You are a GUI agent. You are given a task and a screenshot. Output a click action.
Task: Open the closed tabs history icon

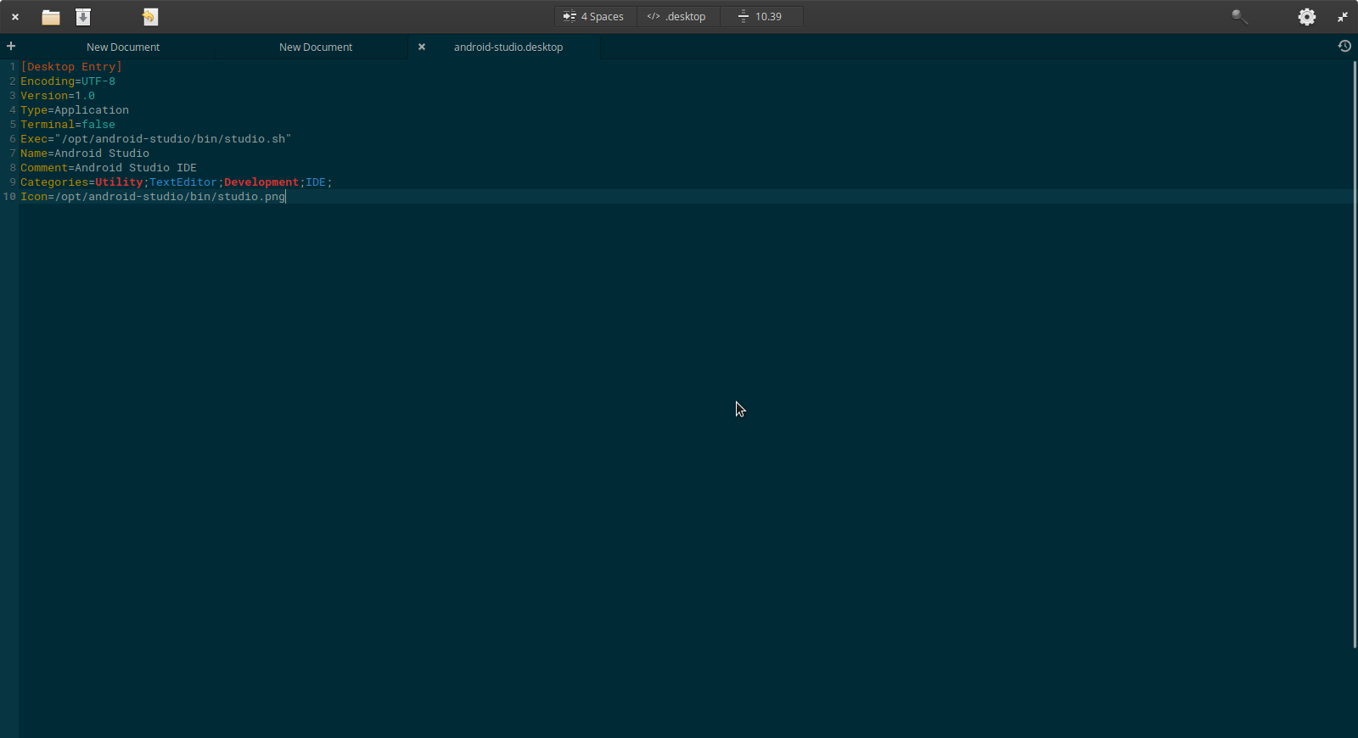pyautogui.click(x=1344, y=46)
